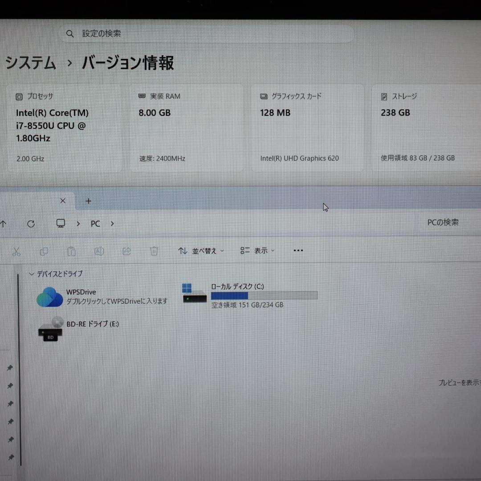Click the Delete trash icon
This screenshot has height=481, width=481.
154,251
